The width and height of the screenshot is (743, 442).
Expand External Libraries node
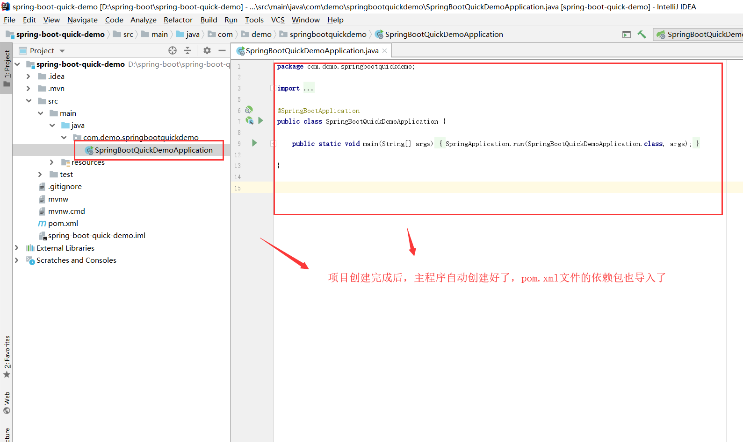(17, 248)
